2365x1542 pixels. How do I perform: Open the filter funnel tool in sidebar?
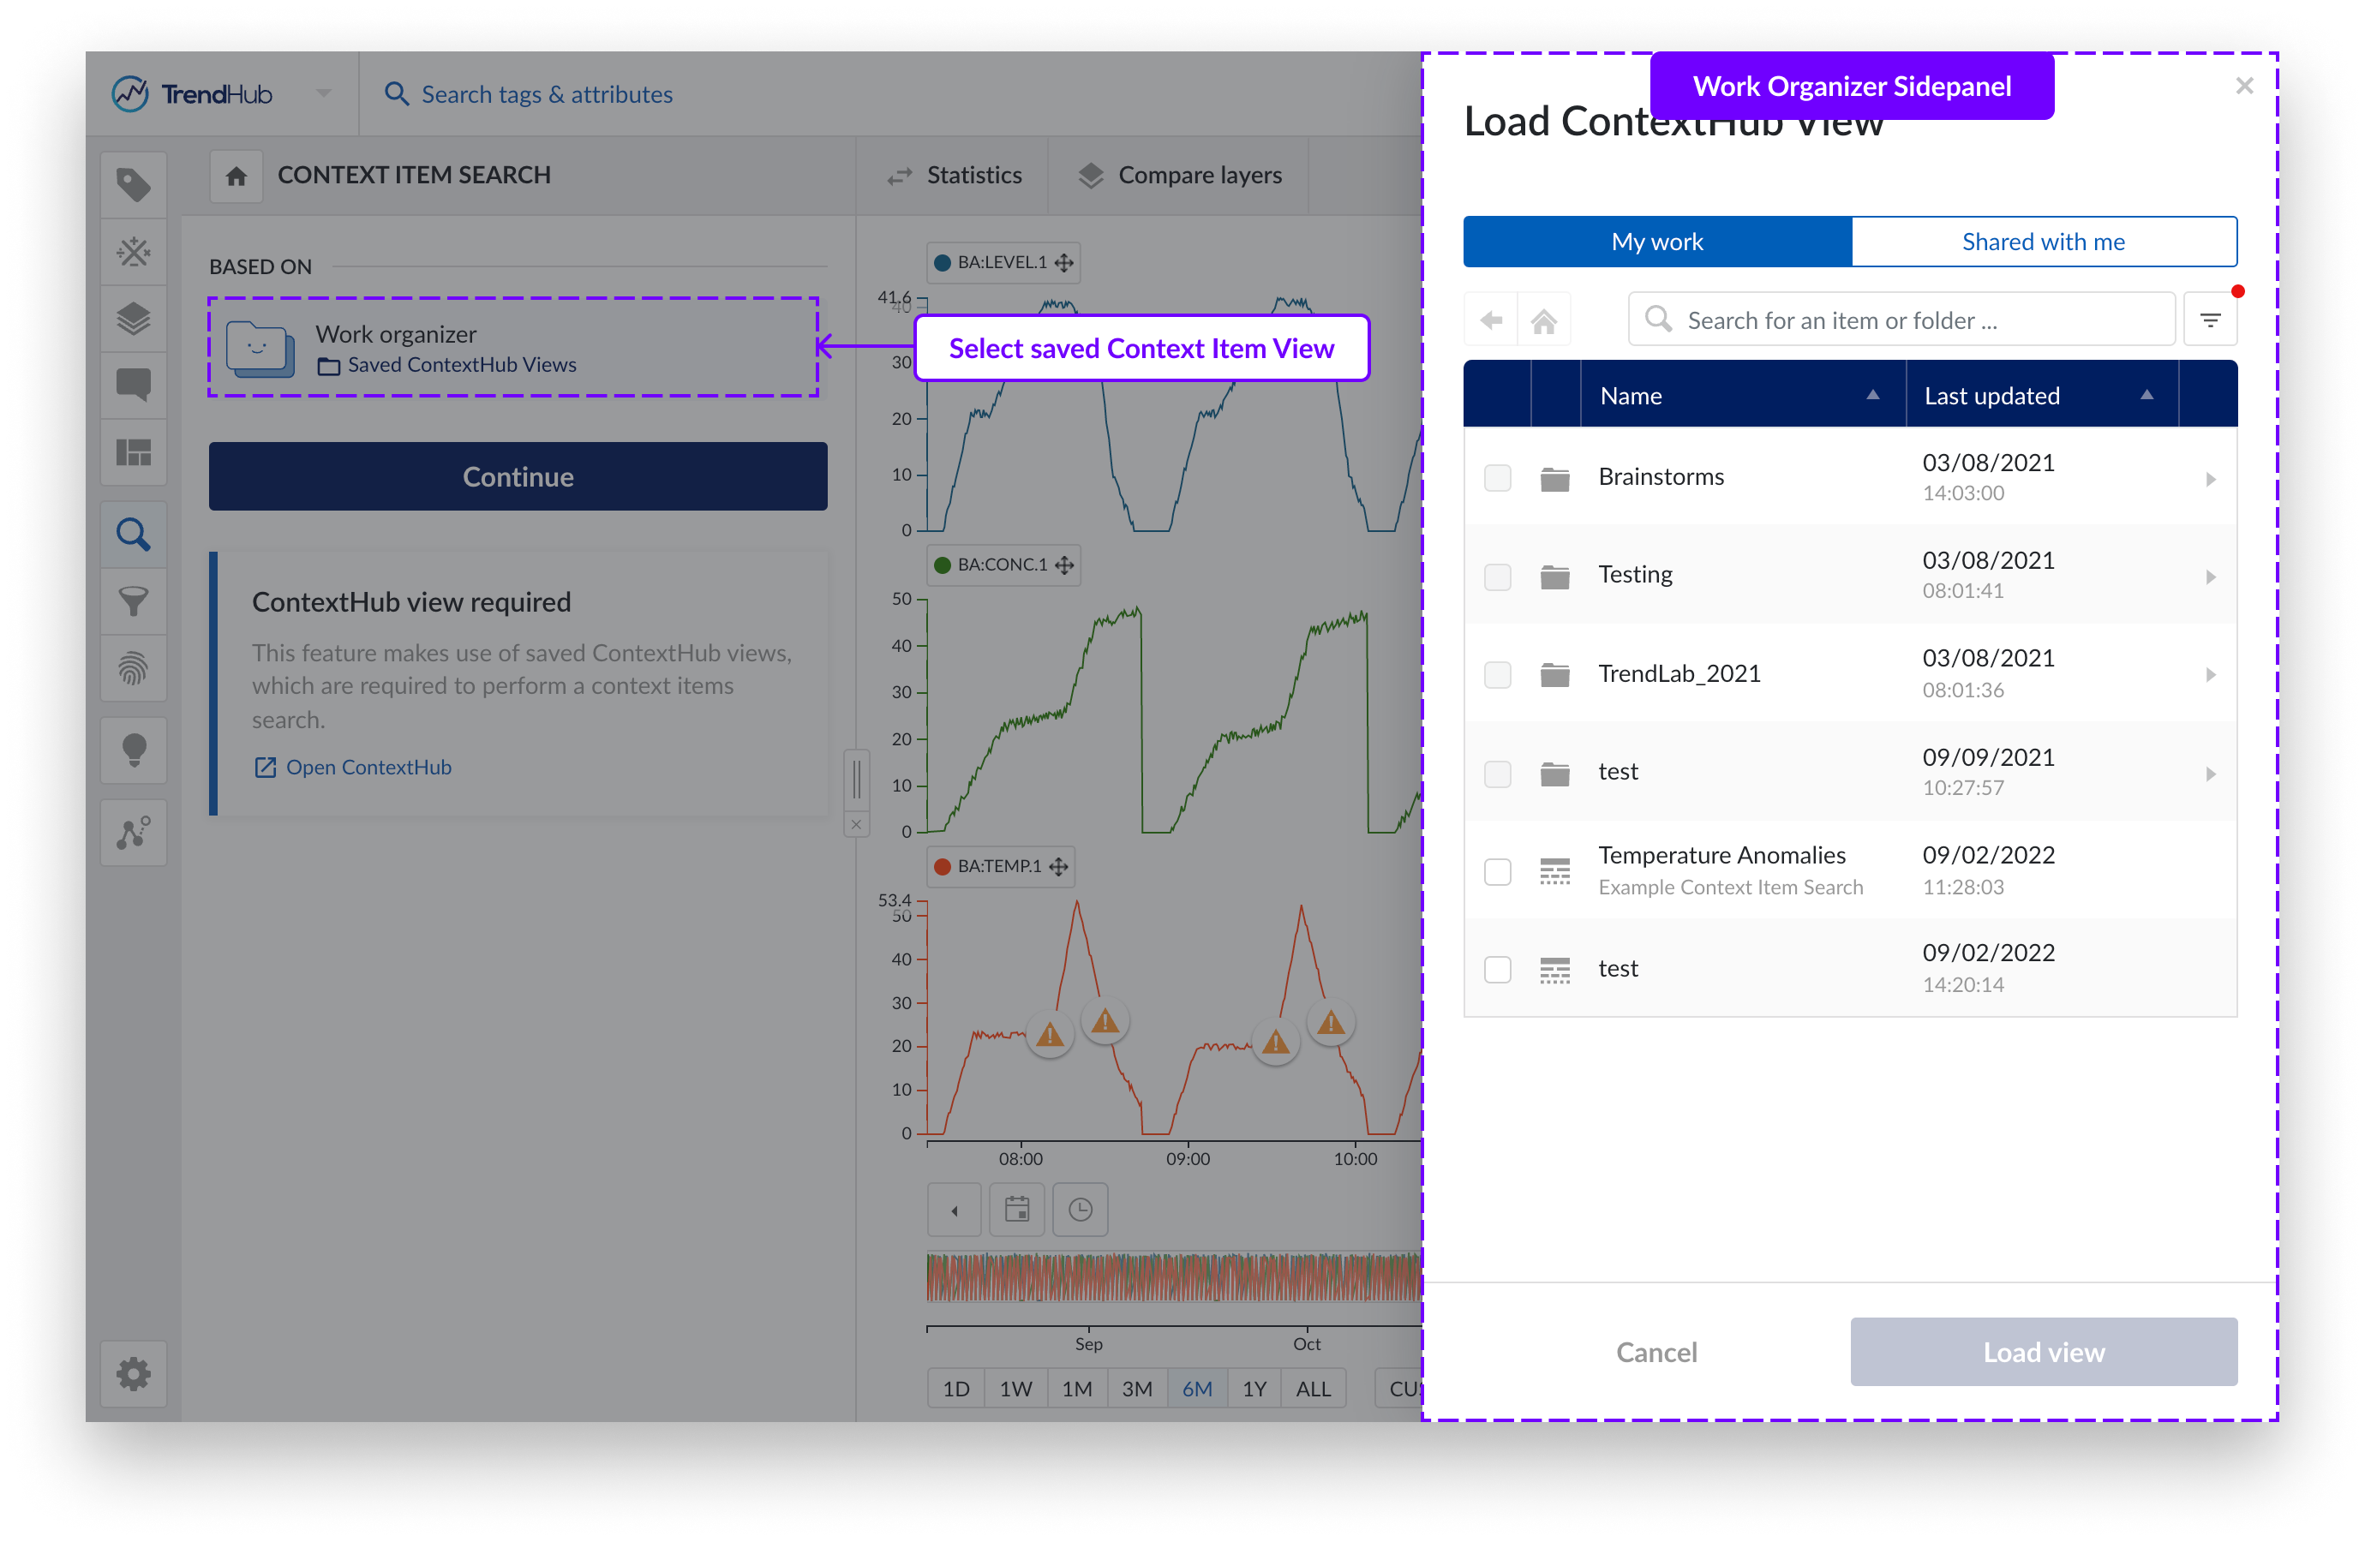[x=133, y=601]
